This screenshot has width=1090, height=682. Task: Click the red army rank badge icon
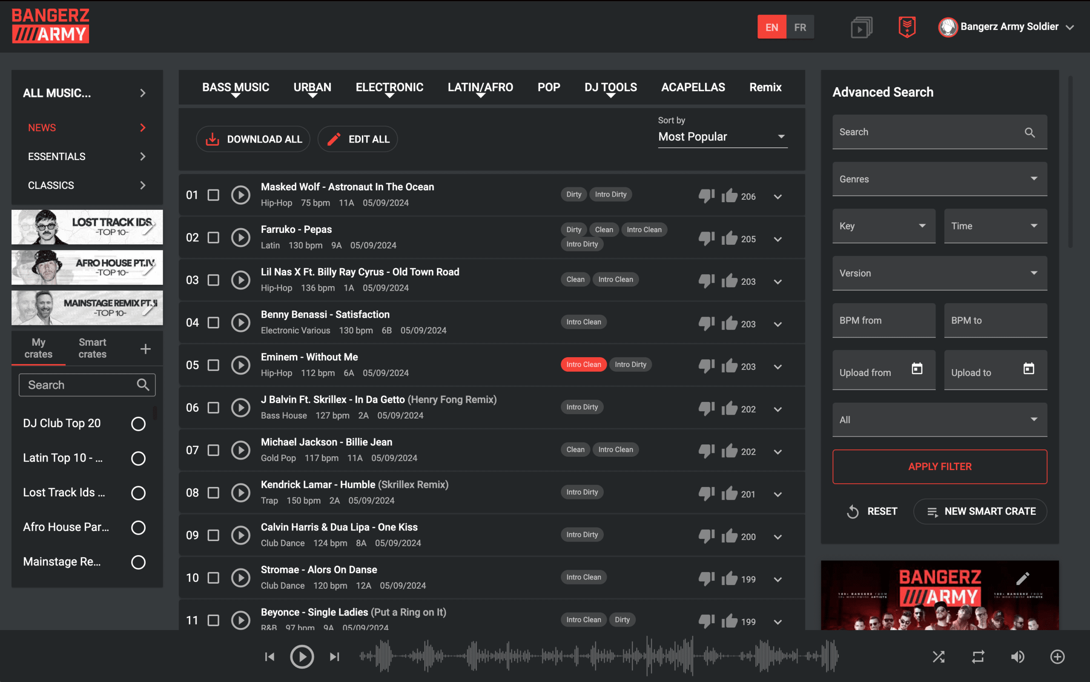coord(907,27)
